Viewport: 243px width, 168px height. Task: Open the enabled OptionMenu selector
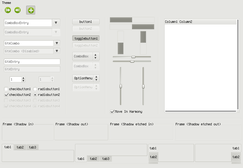86,78
